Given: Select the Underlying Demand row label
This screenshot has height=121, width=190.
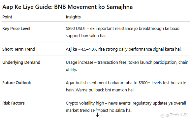Looking at the screenshot, I should pos(21,62).
